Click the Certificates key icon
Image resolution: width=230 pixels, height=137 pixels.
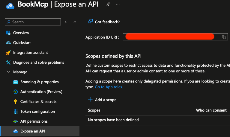pyautogui.click(x=15, y=102)
